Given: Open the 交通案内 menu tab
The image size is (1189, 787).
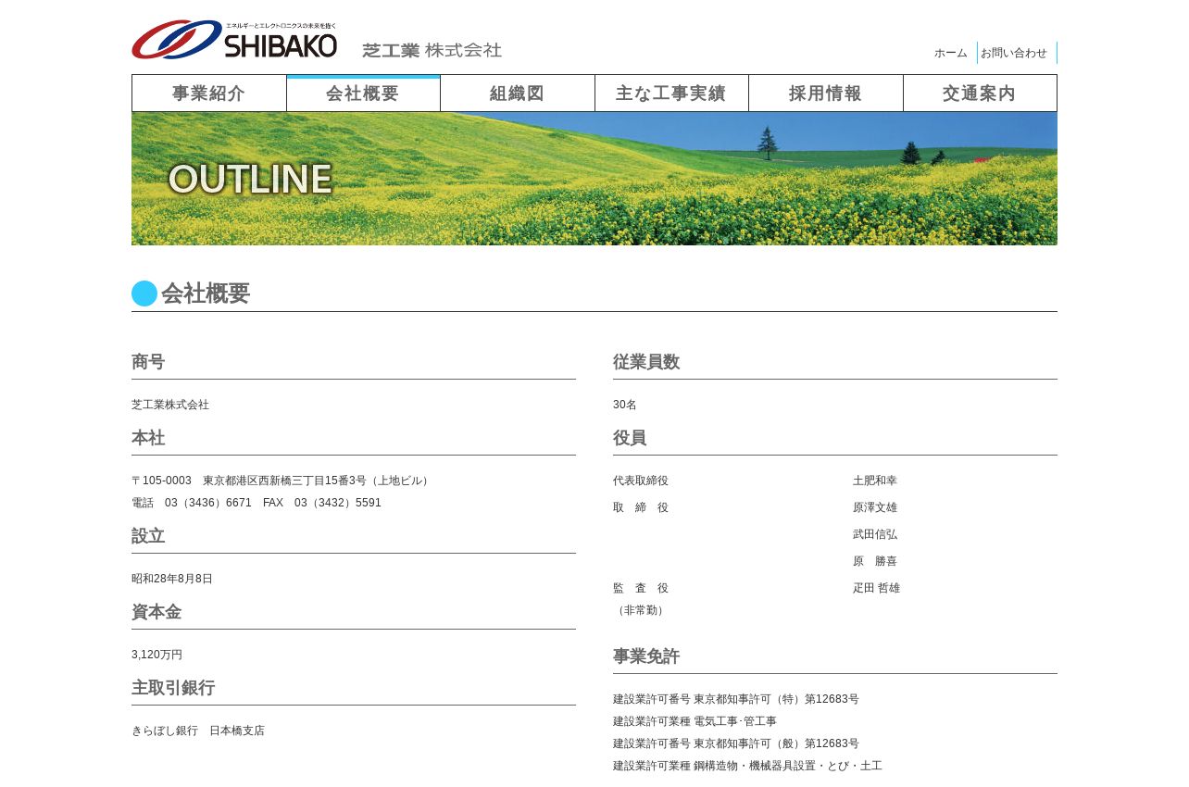Looking at the screenshot, I should tap(980, 94).
